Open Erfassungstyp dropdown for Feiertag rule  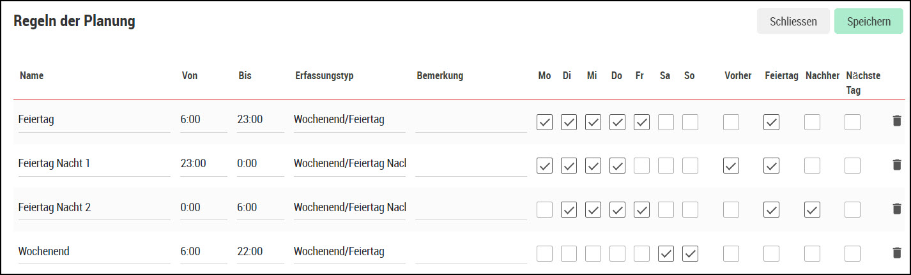349,120
